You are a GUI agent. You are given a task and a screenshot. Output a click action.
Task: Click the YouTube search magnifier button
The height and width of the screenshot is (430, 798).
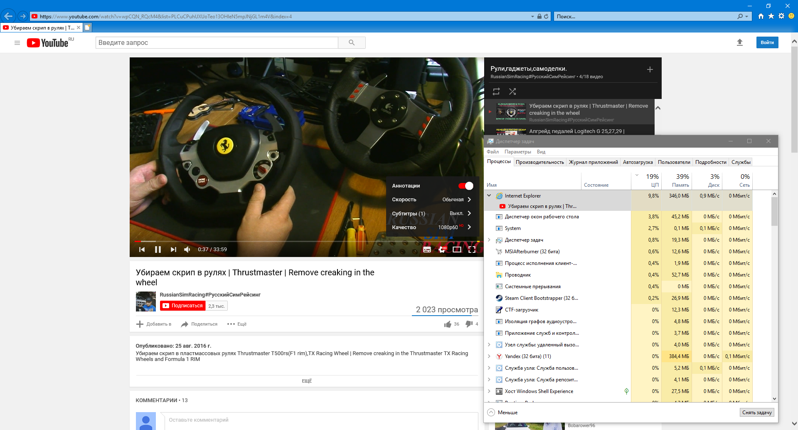point(352,42)
